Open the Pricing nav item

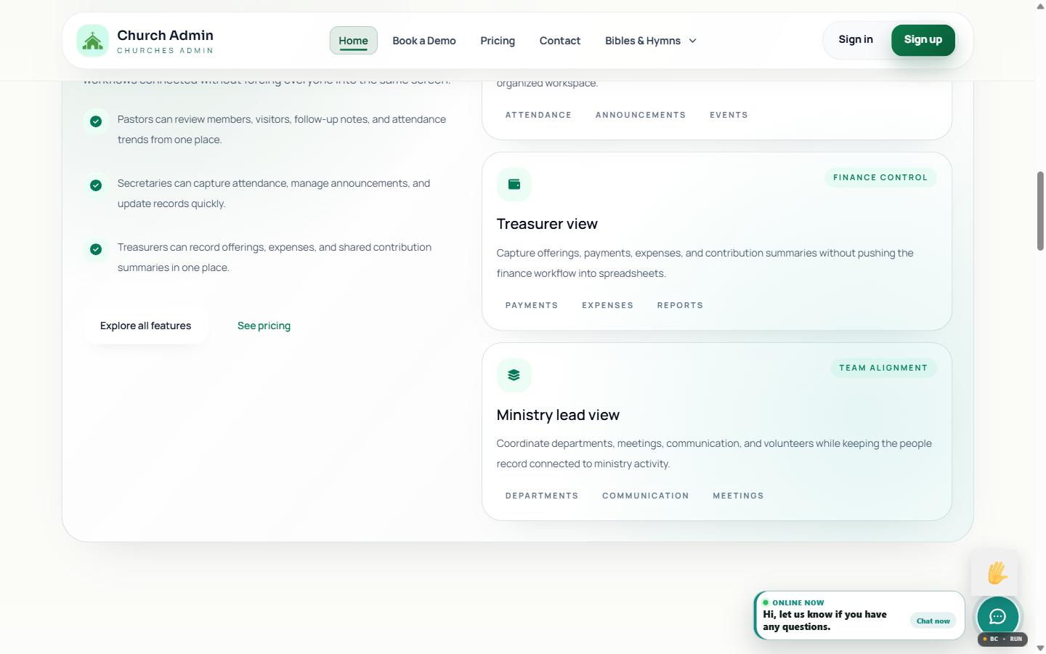[x=498, y=41]
